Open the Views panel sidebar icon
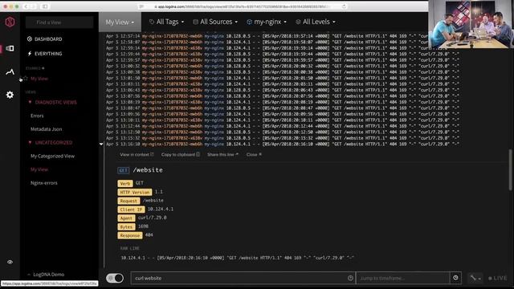The height and width of the screenshot is (289, 514). click(10, 48)
